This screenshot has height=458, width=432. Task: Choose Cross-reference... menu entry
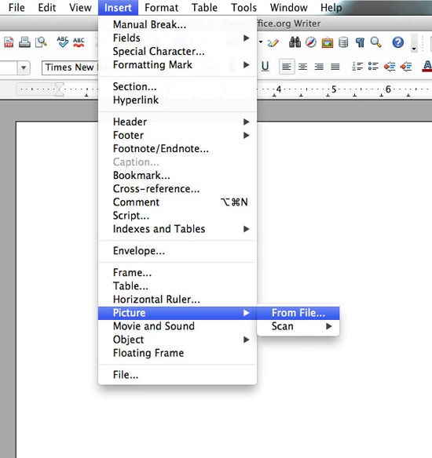coord(178,189)
